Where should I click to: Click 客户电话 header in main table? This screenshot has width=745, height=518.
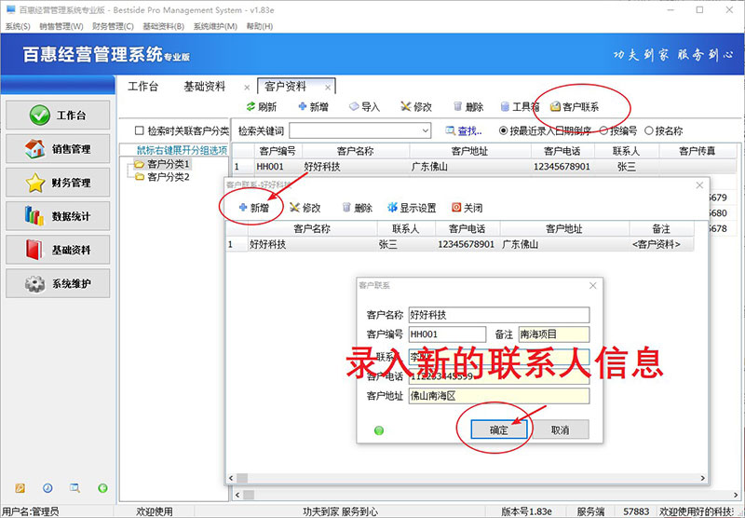point(562,151)
